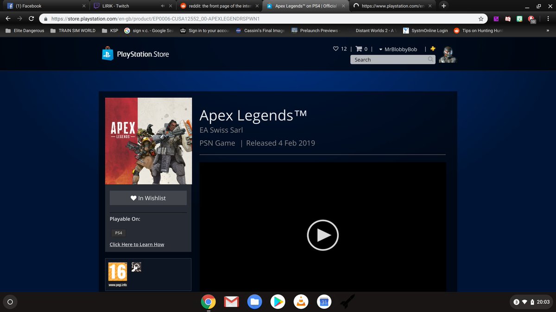This screenshot has width=556, height=312.
Task: Expand hidden bookmarks chevron
Action: [548, 31]
